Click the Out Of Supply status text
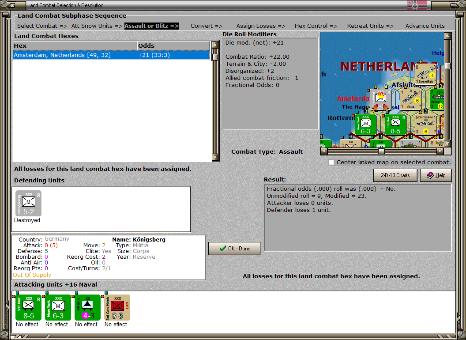Viewport: 466px width, 340px height. [32, 275]
